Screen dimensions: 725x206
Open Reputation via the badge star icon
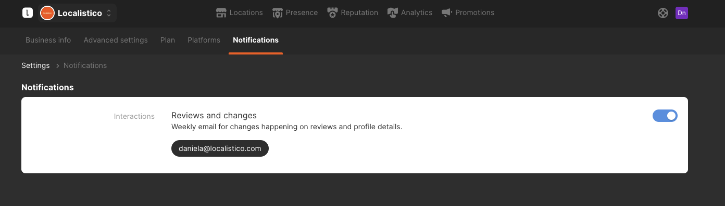pyautogui.click(x=332, y=13)
